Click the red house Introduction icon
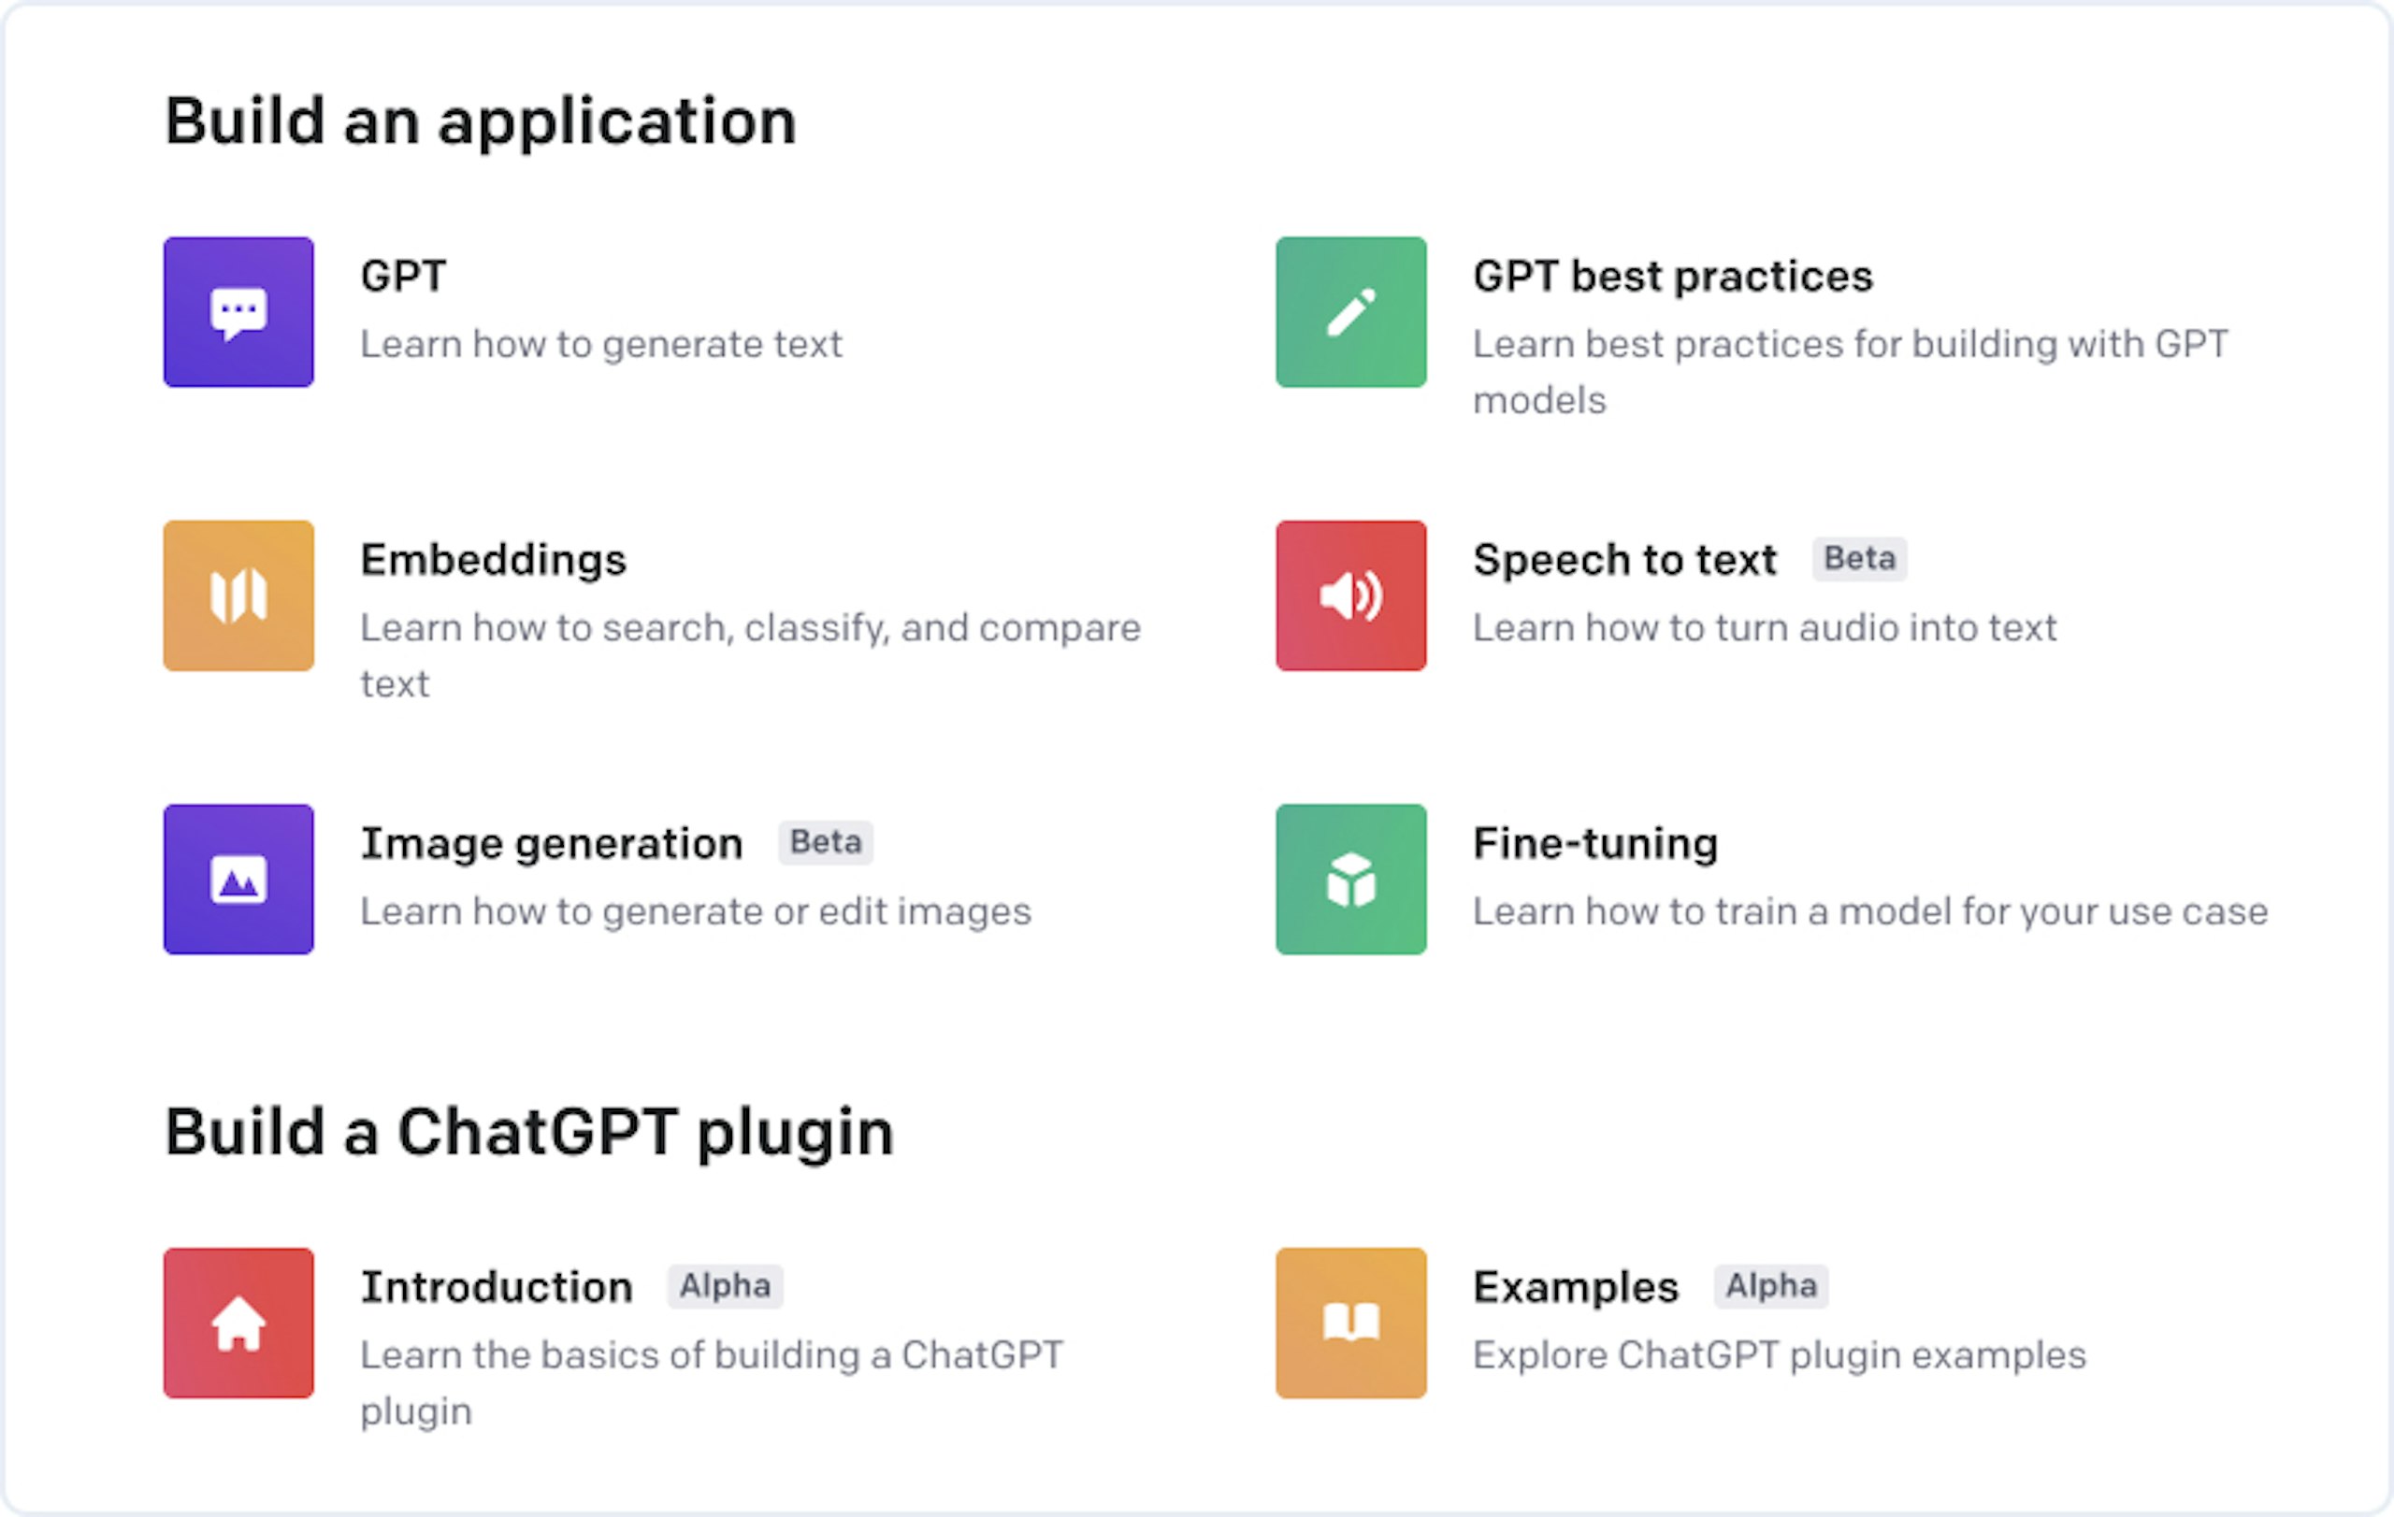 click(x=238, y=1323)
